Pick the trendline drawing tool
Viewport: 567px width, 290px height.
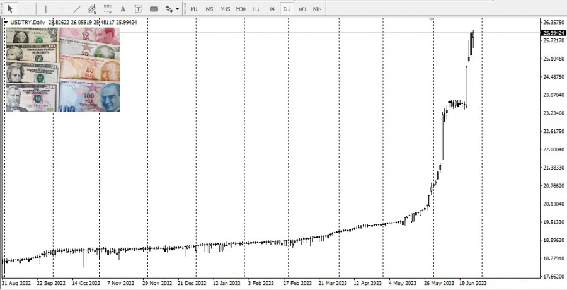point(77,9)
